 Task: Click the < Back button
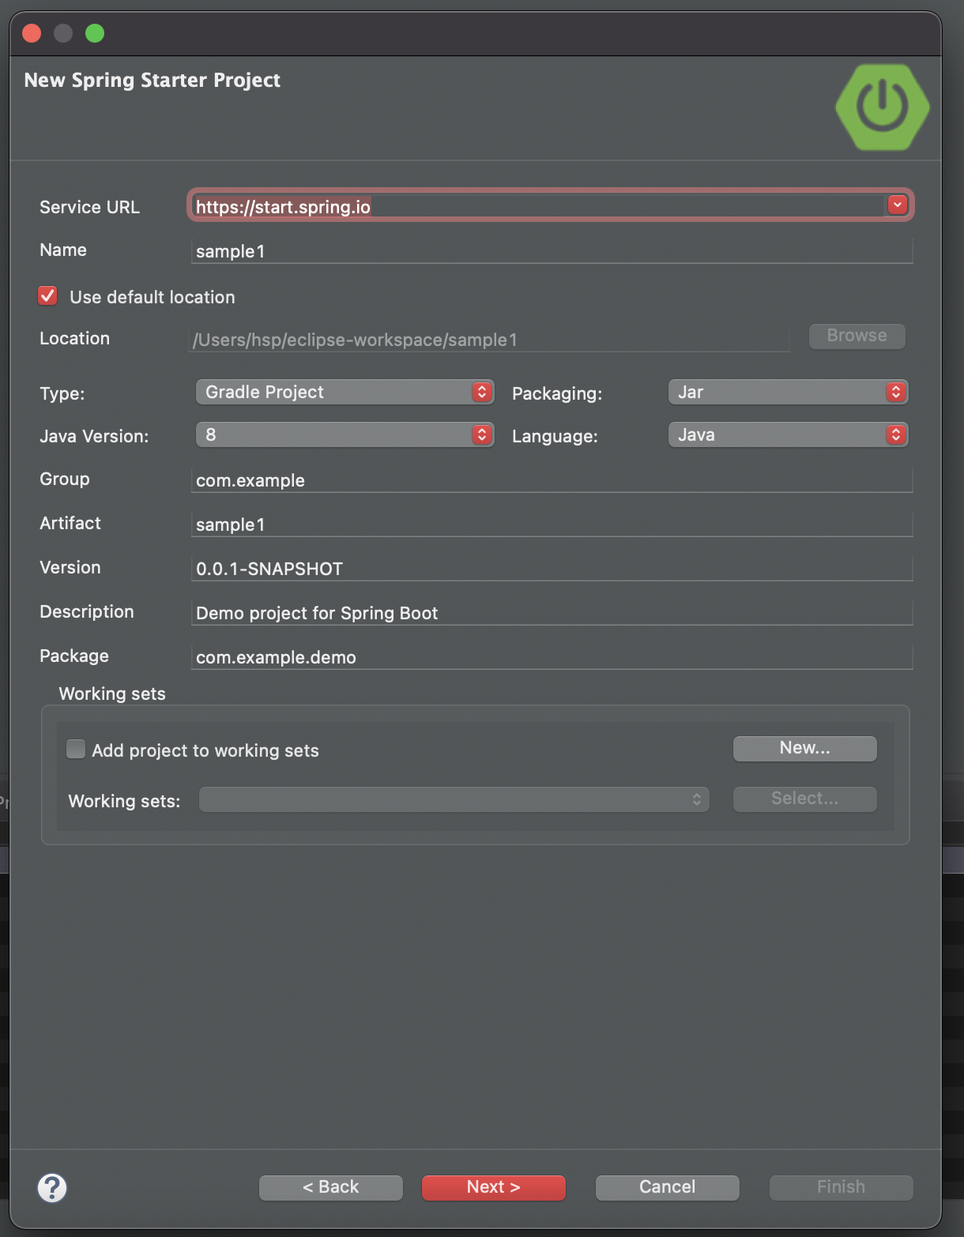click(330, 1187)
